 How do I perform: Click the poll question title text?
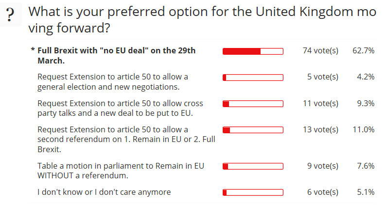[x=202, y=20]
